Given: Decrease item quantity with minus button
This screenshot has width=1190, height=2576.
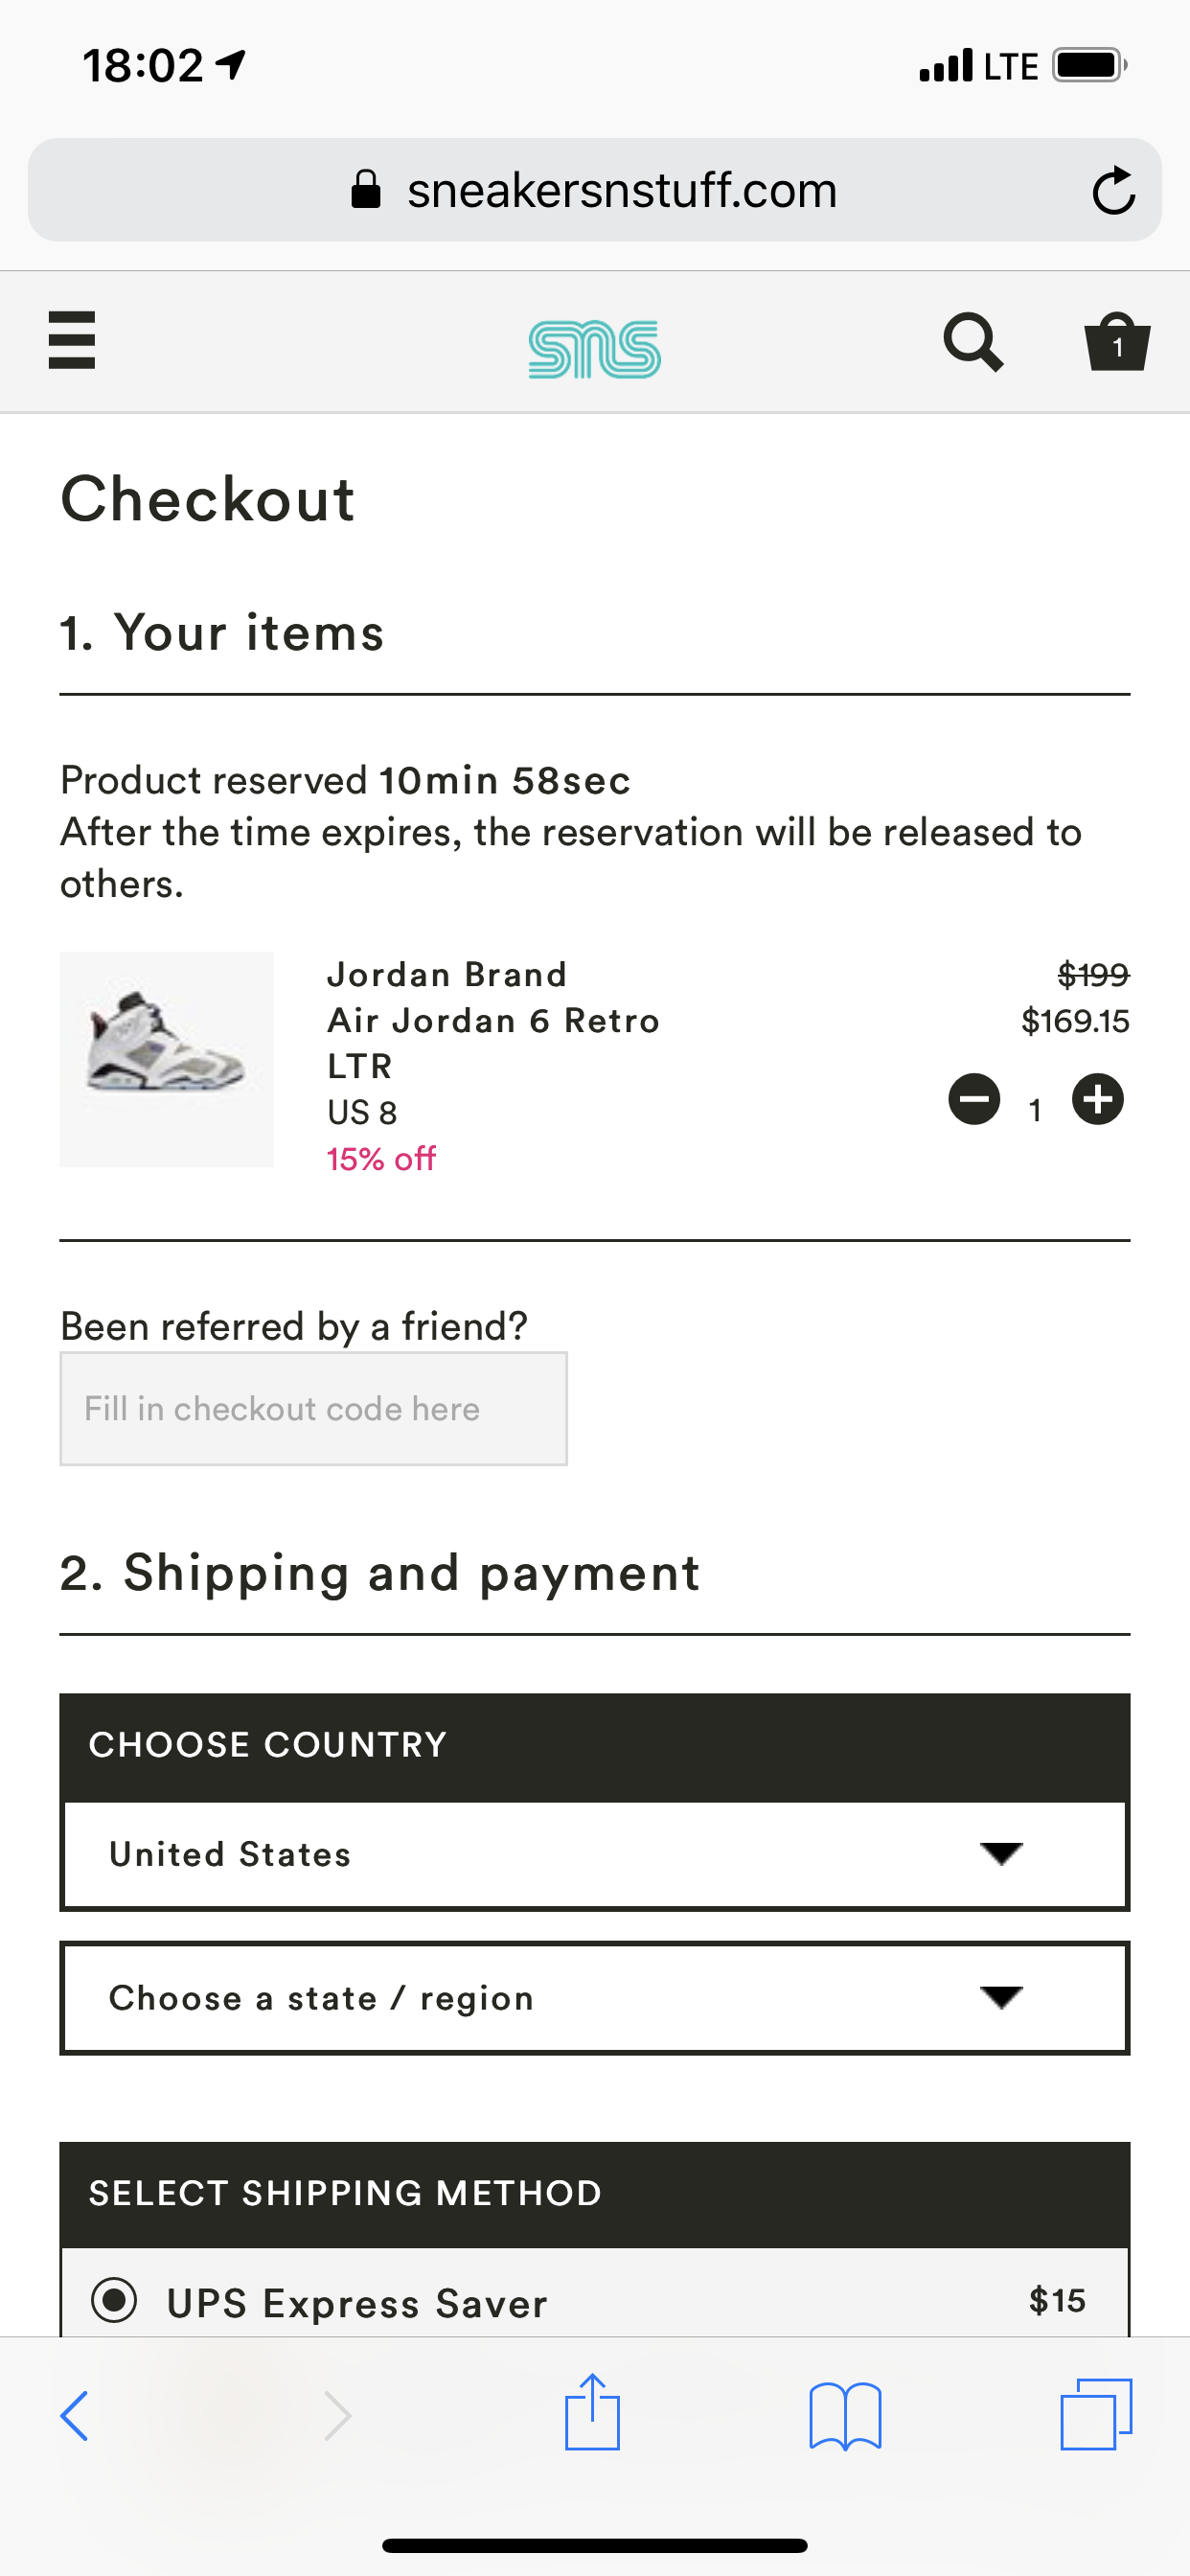Looking at the screenshot, I should (x=974, y=1099).
